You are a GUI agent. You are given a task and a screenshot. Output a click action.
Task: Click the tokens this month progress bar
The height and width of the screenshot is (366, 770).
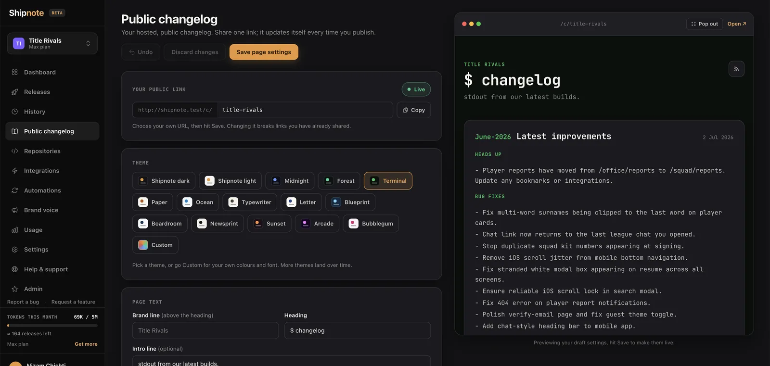point(52,326)
